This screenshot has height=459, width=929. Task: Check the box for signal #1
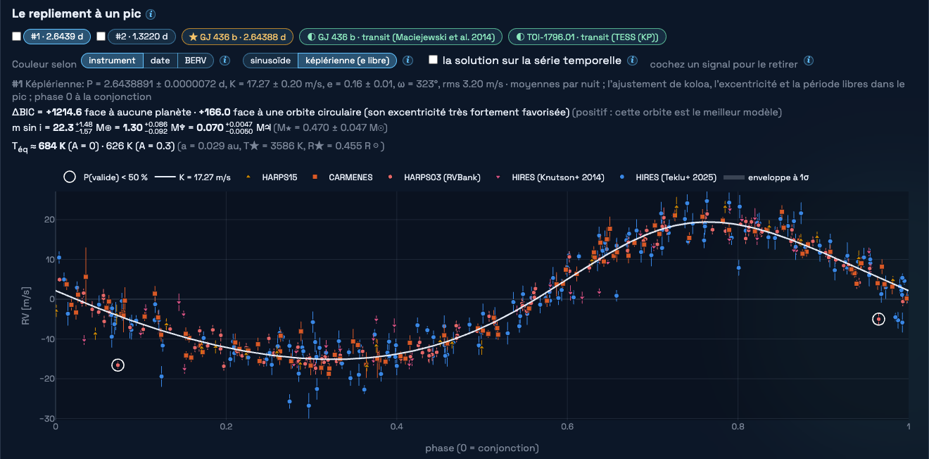pos(17,37)
